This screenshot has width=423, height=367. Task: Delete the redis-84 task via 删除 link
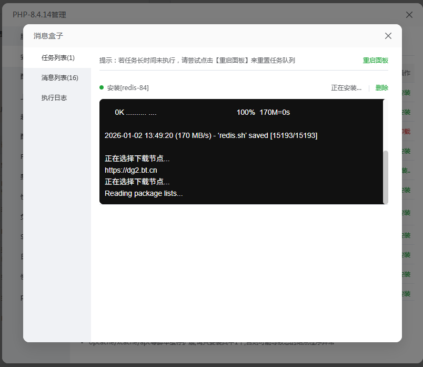381,87
